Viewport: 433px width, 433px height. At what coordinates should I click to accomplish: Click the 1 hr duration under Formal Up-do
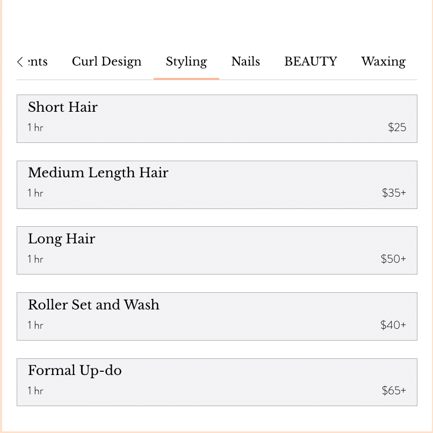point(35,391)
